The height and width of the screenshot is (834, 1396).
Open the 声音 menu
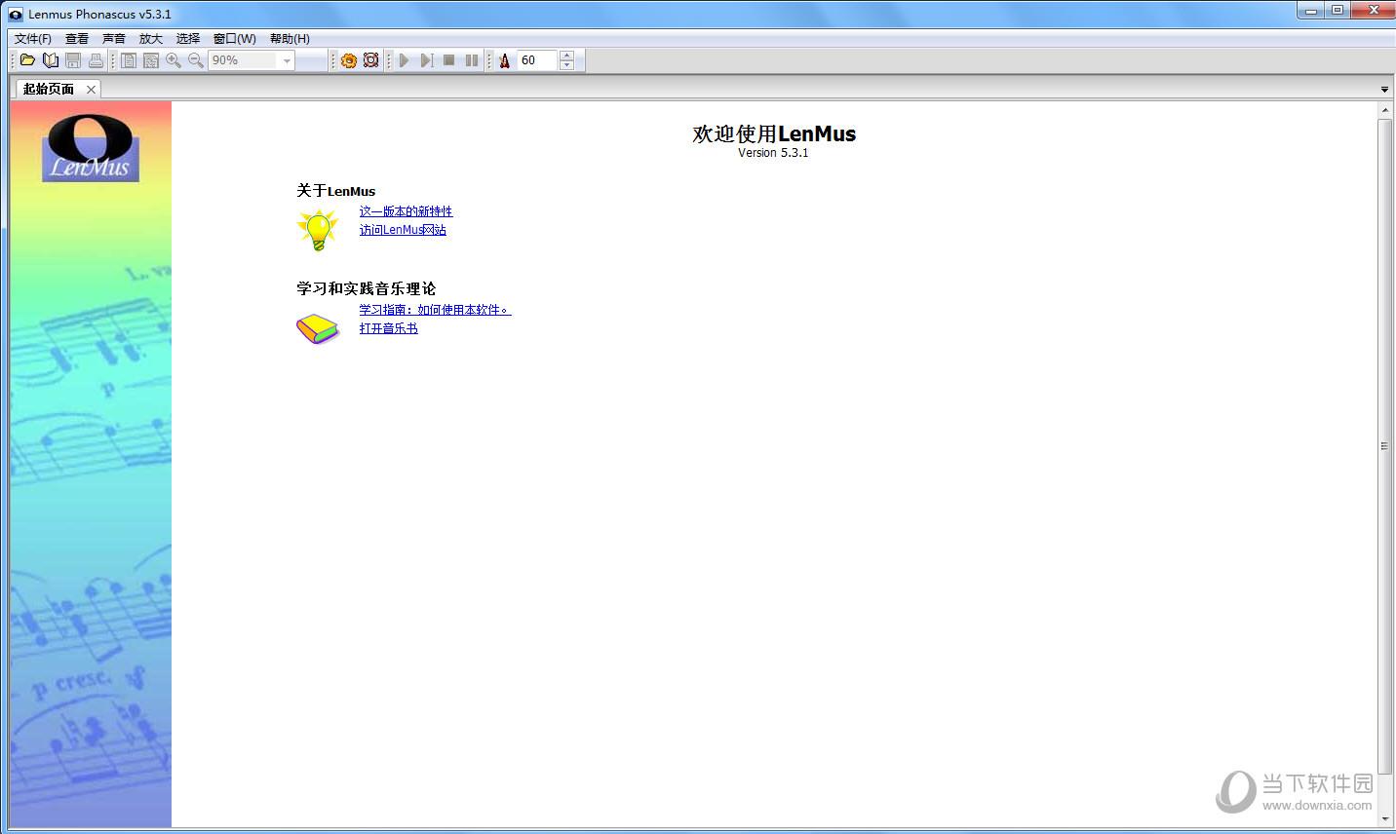[x=114, y=38]
